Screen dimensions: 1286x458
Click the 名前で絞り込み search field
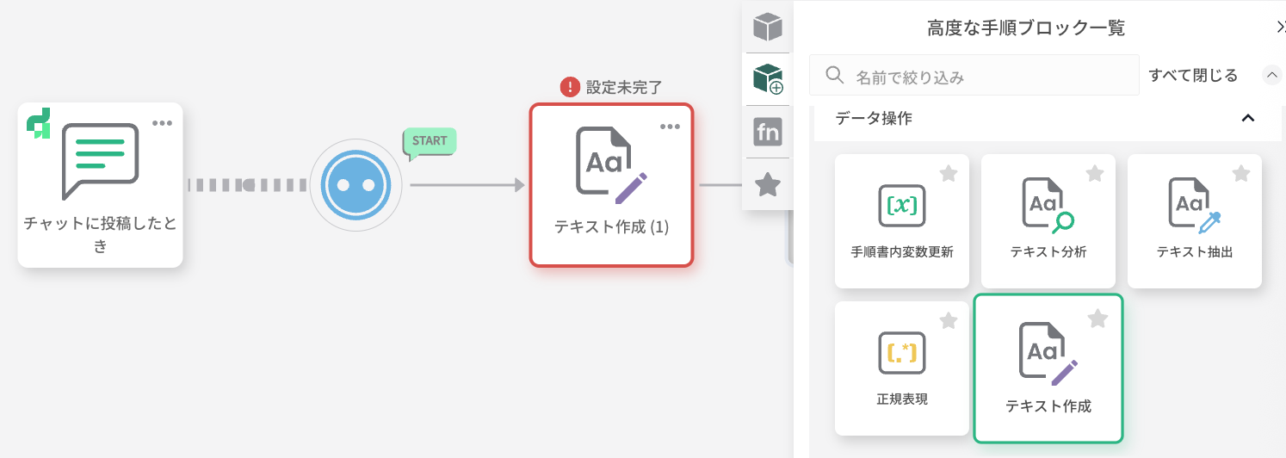(974, 76)
